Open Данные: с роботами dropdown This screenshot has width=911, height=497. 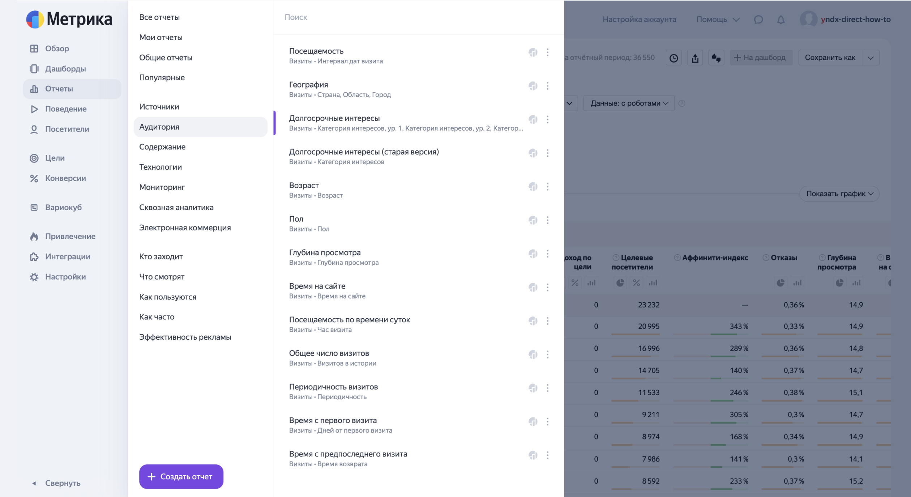click(x=629, y=103)
